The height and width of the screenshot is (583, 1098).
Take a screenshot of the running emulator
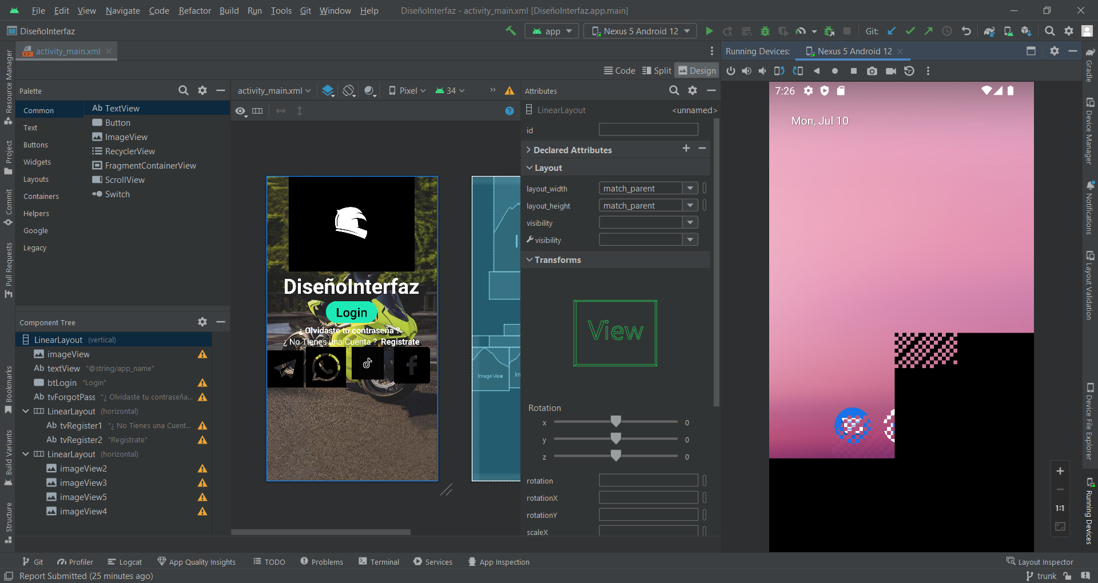[872, 71]
